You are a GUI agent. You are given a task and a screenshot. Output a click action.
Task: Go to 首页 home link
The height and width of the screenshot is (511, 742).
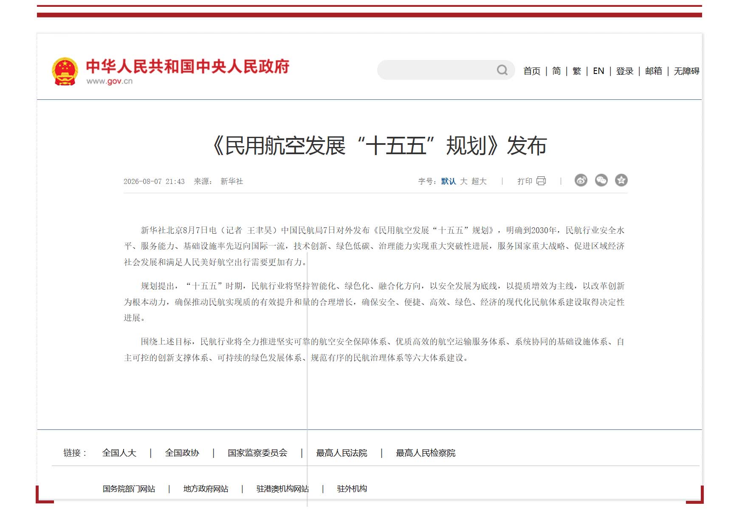point(532,71)
